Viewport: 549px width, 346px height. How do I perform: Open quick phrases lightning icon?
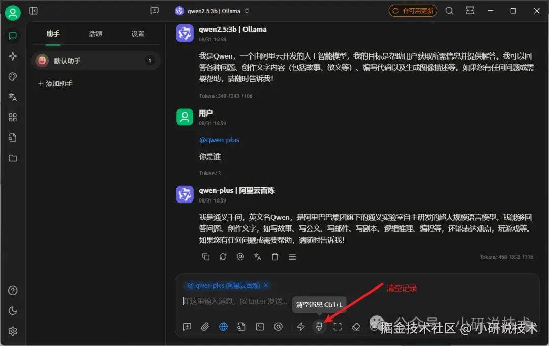point(301,327)
